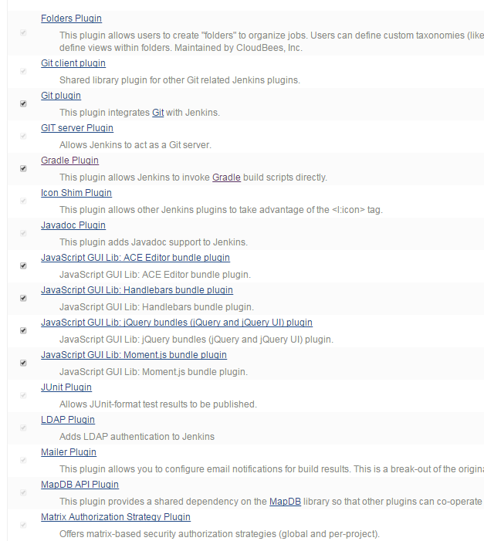Open the jQuery bundles plugin title link
Viewport: 484px width, 541px height.
177,323
